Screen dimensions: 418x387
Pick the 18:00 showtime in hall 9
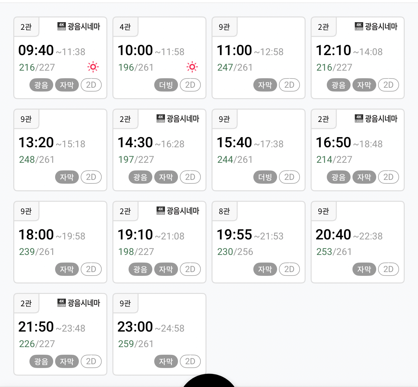[60, 242]
